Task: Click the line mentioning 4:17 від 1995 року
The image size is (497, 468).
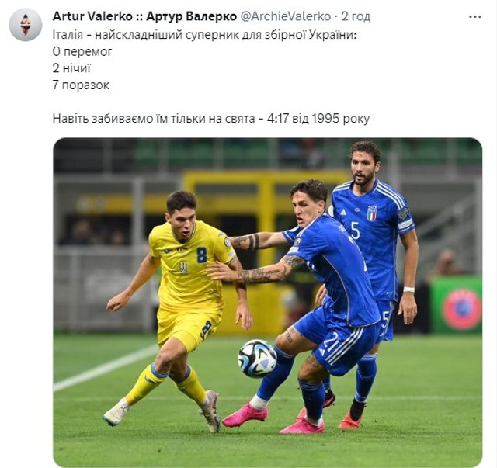Action: (210, 118)
